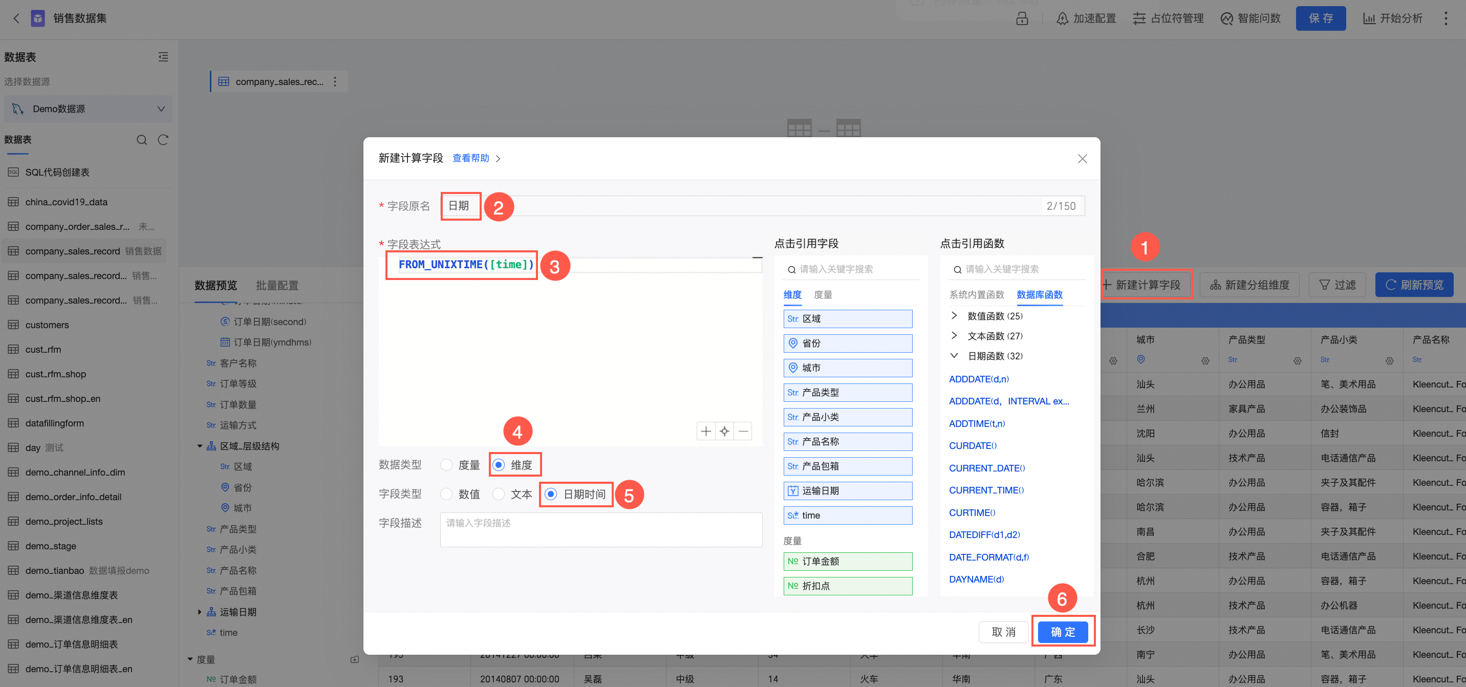
Task: Close the 新建计算字段 dialog
Action: (1082, 159)
